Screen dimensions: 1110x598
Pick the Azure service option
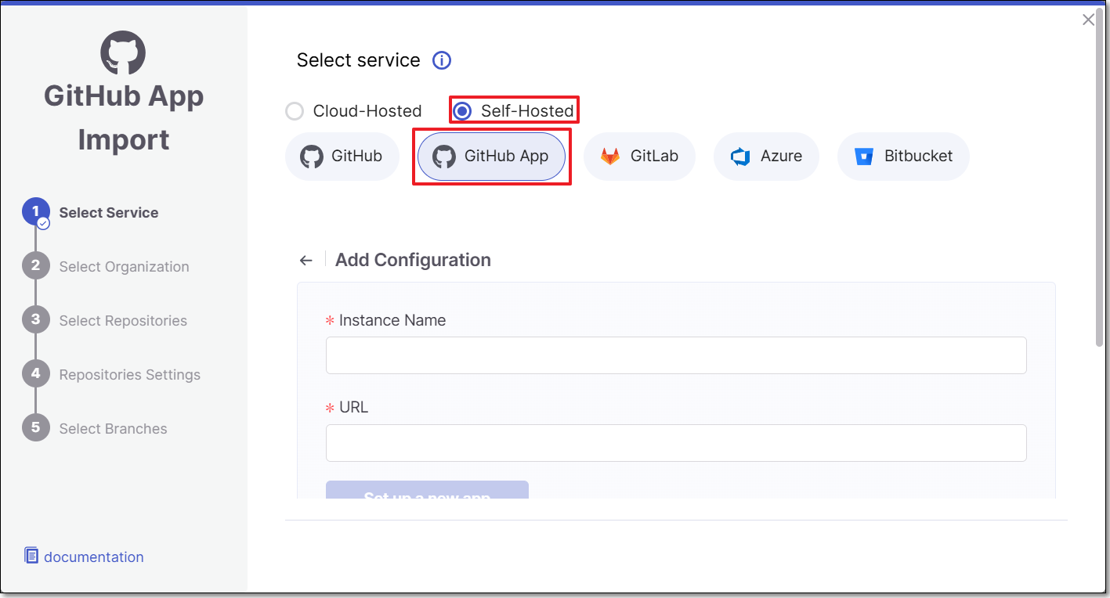pyautogui.click(x=766, y=157)
